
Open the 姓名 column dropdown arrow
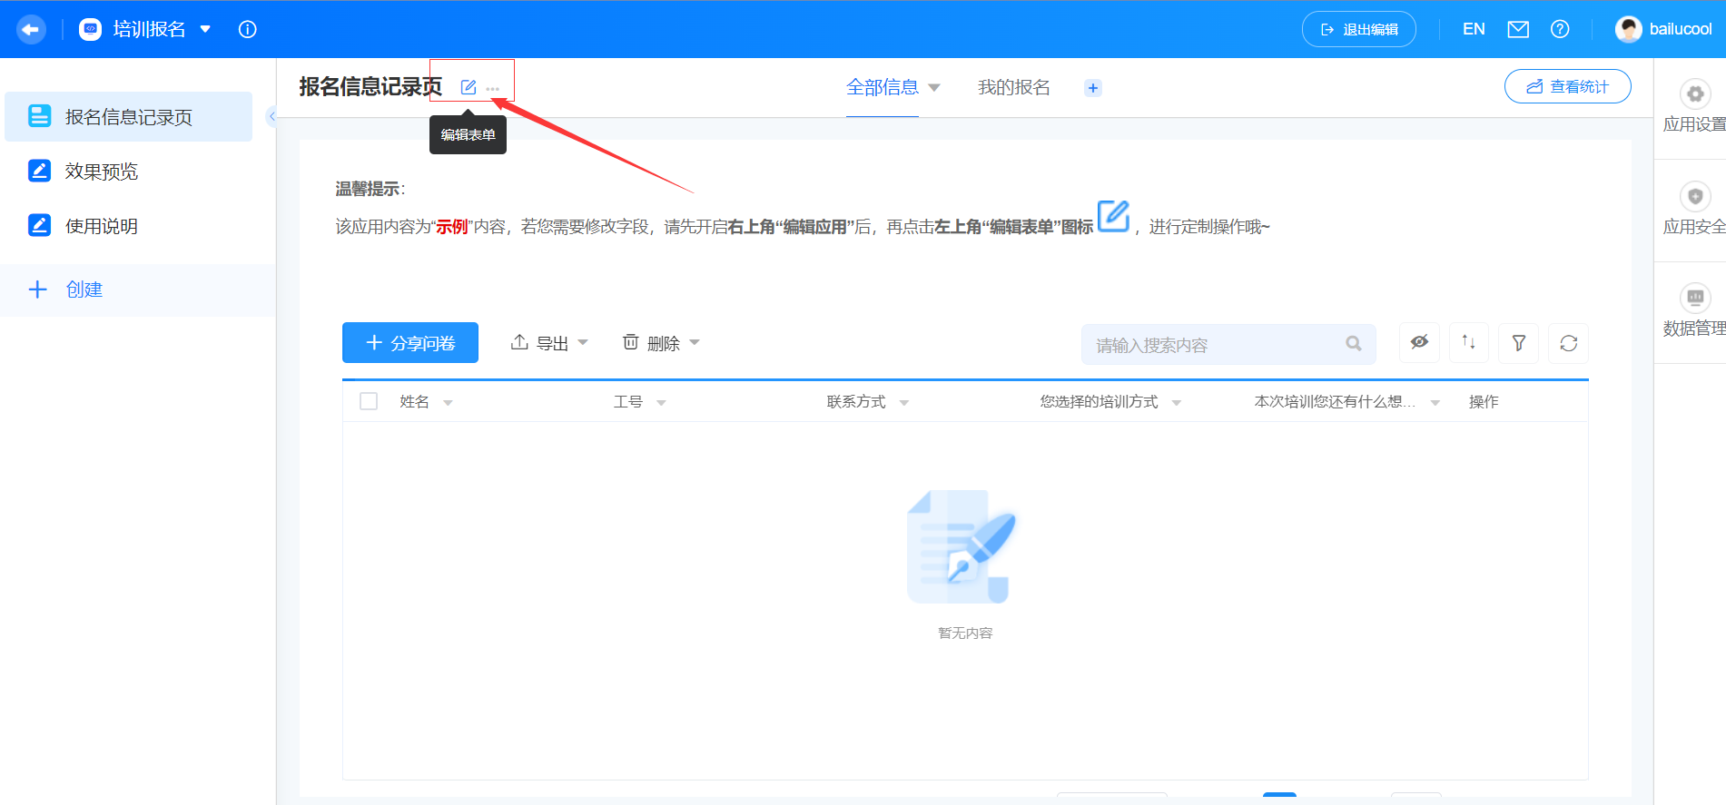click(448, 403)
